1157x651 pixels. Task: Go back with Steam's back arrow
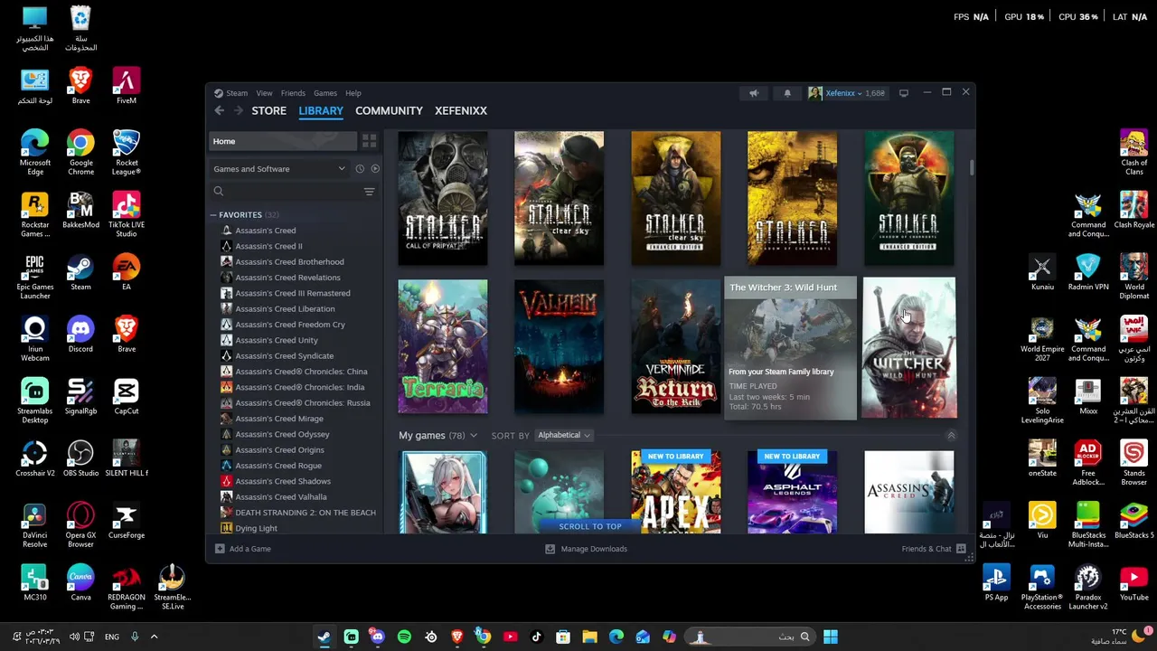point(220,110)
